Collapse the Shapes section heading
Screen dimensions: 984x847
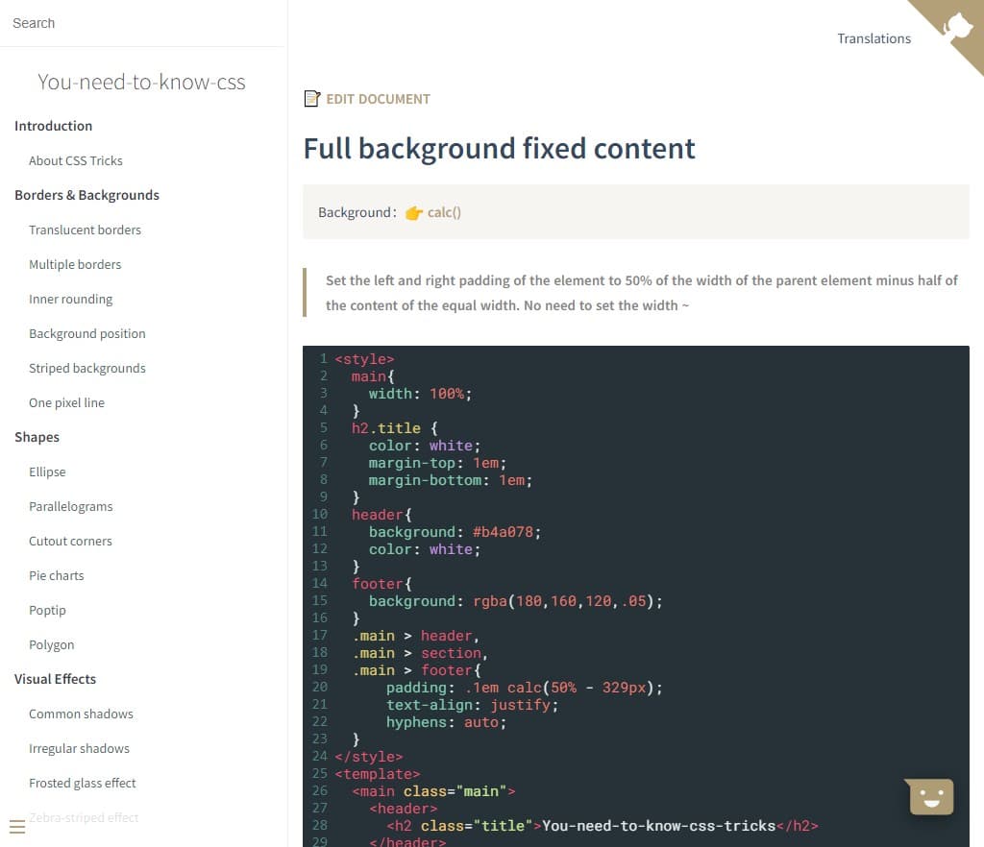tap(37, 437)
